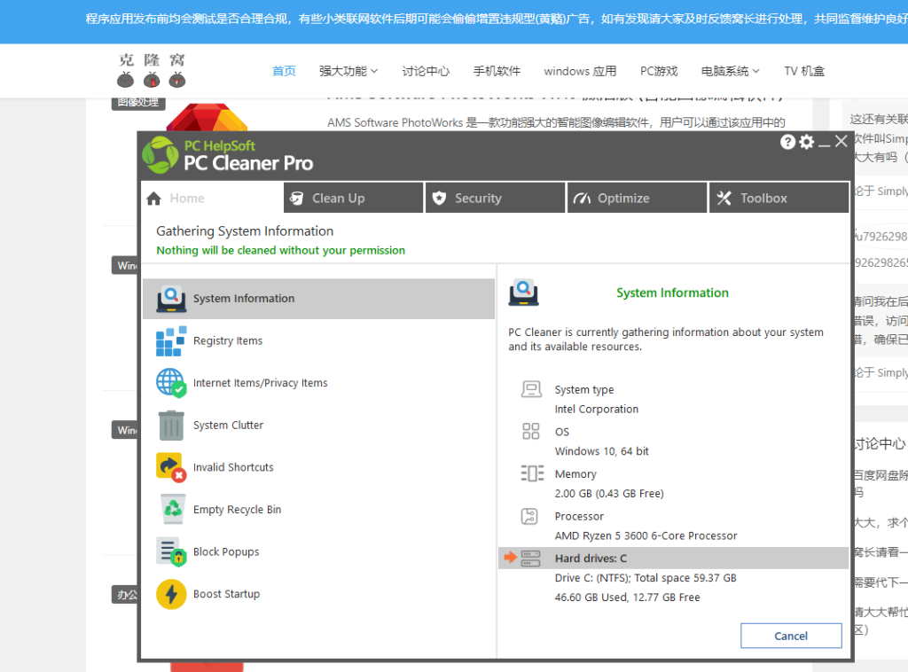Click the hard drive icon beside Hard drives: C

point(530,558)
